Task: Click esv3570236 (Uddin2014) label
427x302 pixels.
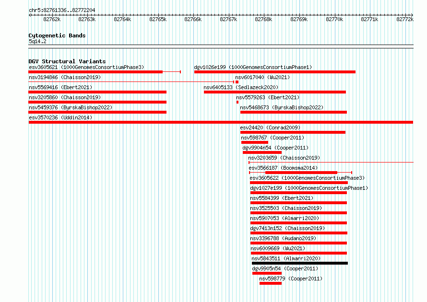Action: 60,117
